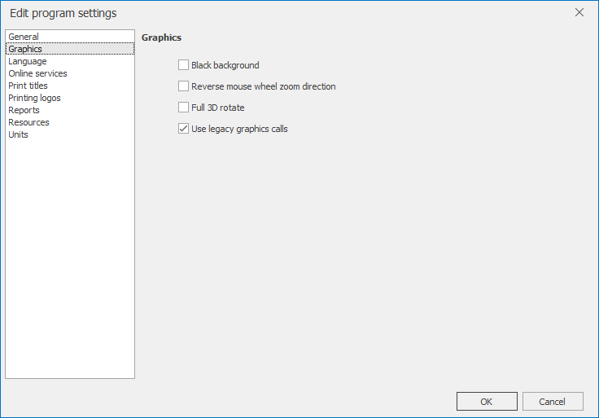Select the Graphics category
This screenshot has width=599, height=418.
coord(70,49)
